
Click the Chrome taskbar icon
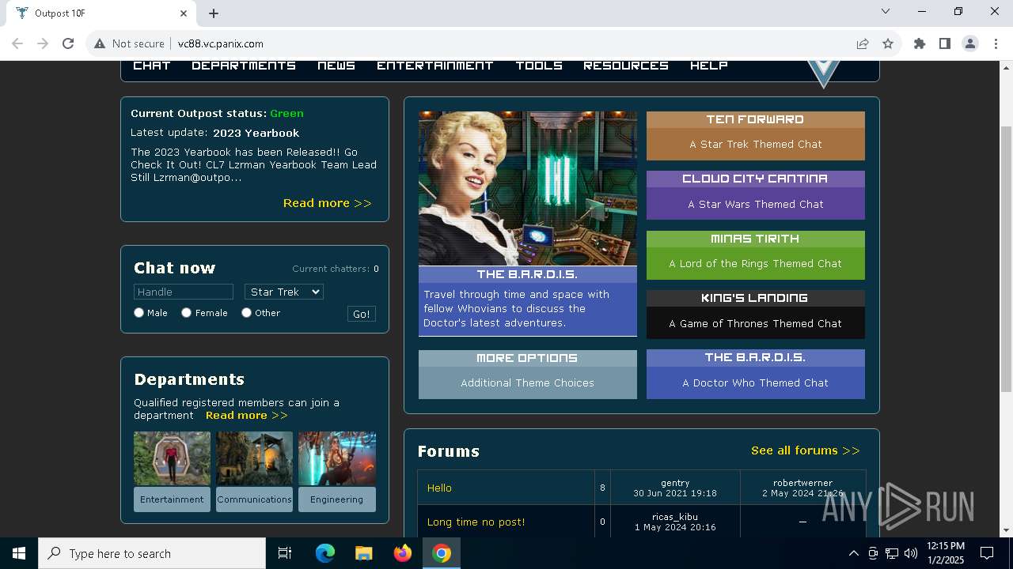tap(442, 553)
